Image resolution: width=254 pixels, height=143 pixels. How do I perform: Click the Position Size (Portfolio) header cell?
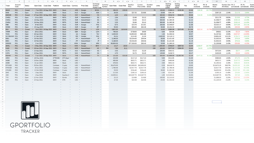click(226, 6)
